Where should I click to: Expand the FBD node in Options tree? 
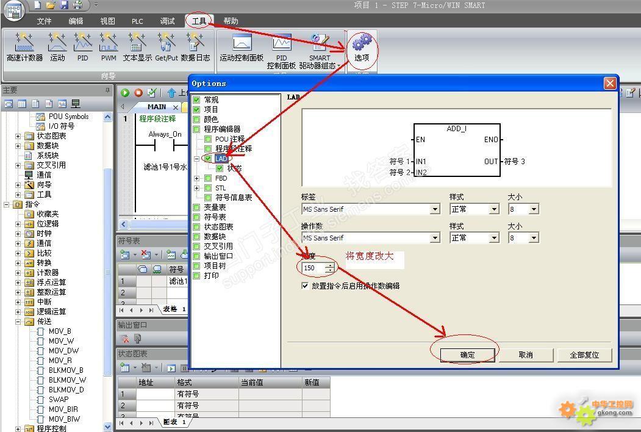pos(196,178)
